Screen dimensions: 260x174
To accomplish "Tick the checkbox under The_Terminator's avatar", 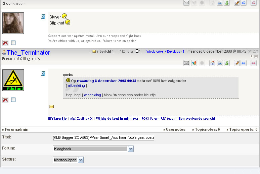I will pyautogui.click(x=13, y=100).
